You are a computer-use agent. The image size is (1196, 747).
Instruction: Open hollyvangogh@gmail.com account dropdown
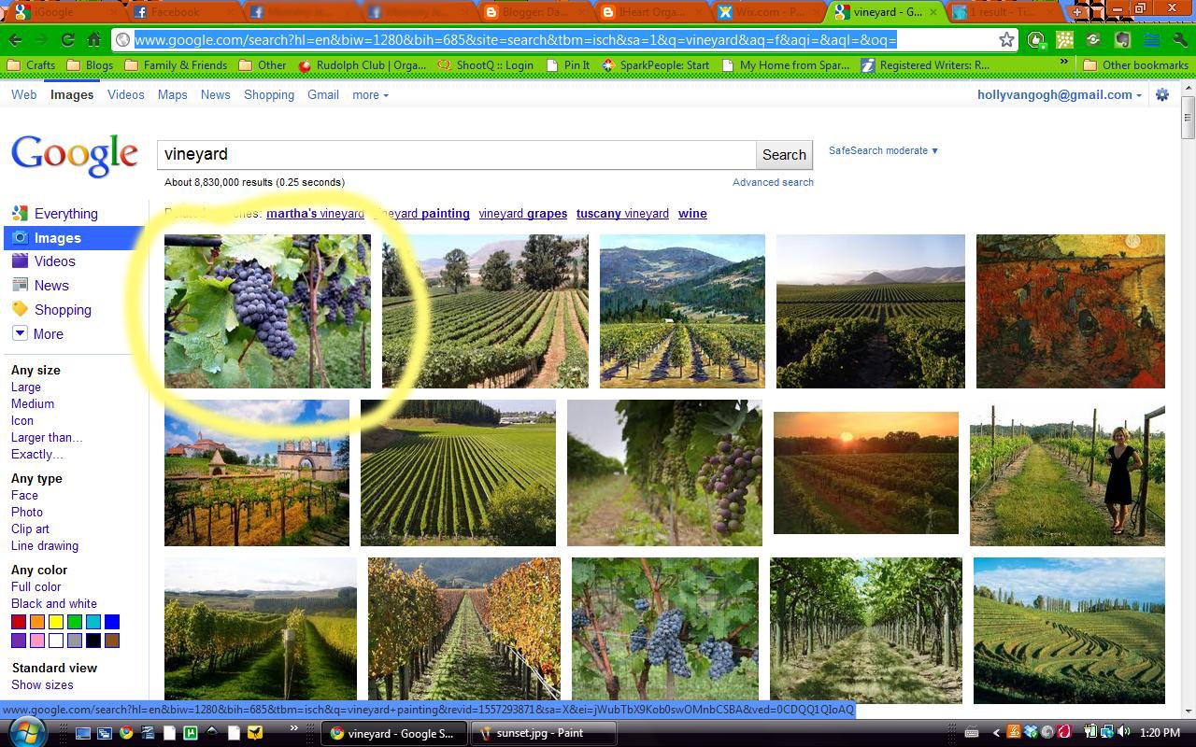pos(1060,94)
